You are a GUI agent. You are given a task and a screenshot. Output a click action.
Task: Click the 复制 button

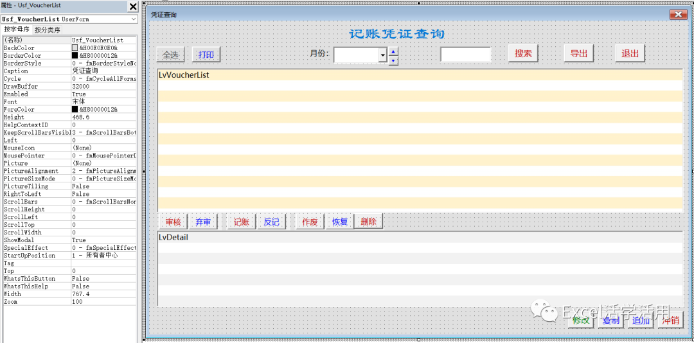point(611,321)
